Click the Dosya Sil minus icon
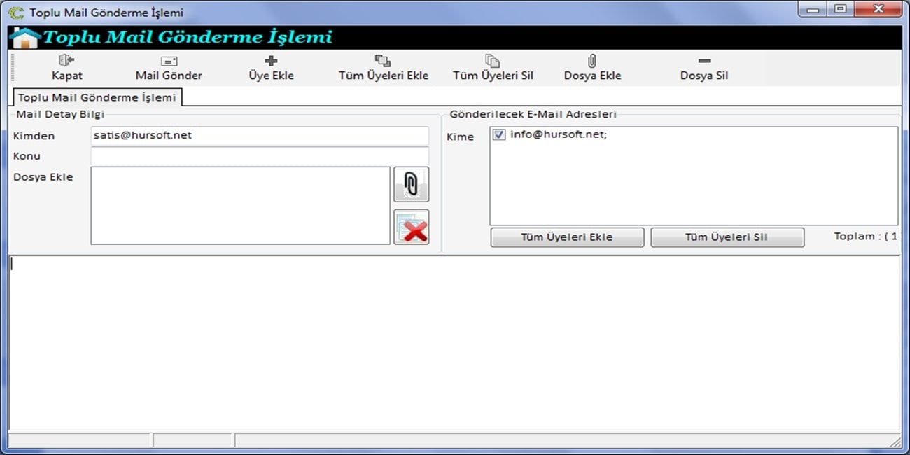Screen dimensions: 910x455 click(x=704, y=61)
